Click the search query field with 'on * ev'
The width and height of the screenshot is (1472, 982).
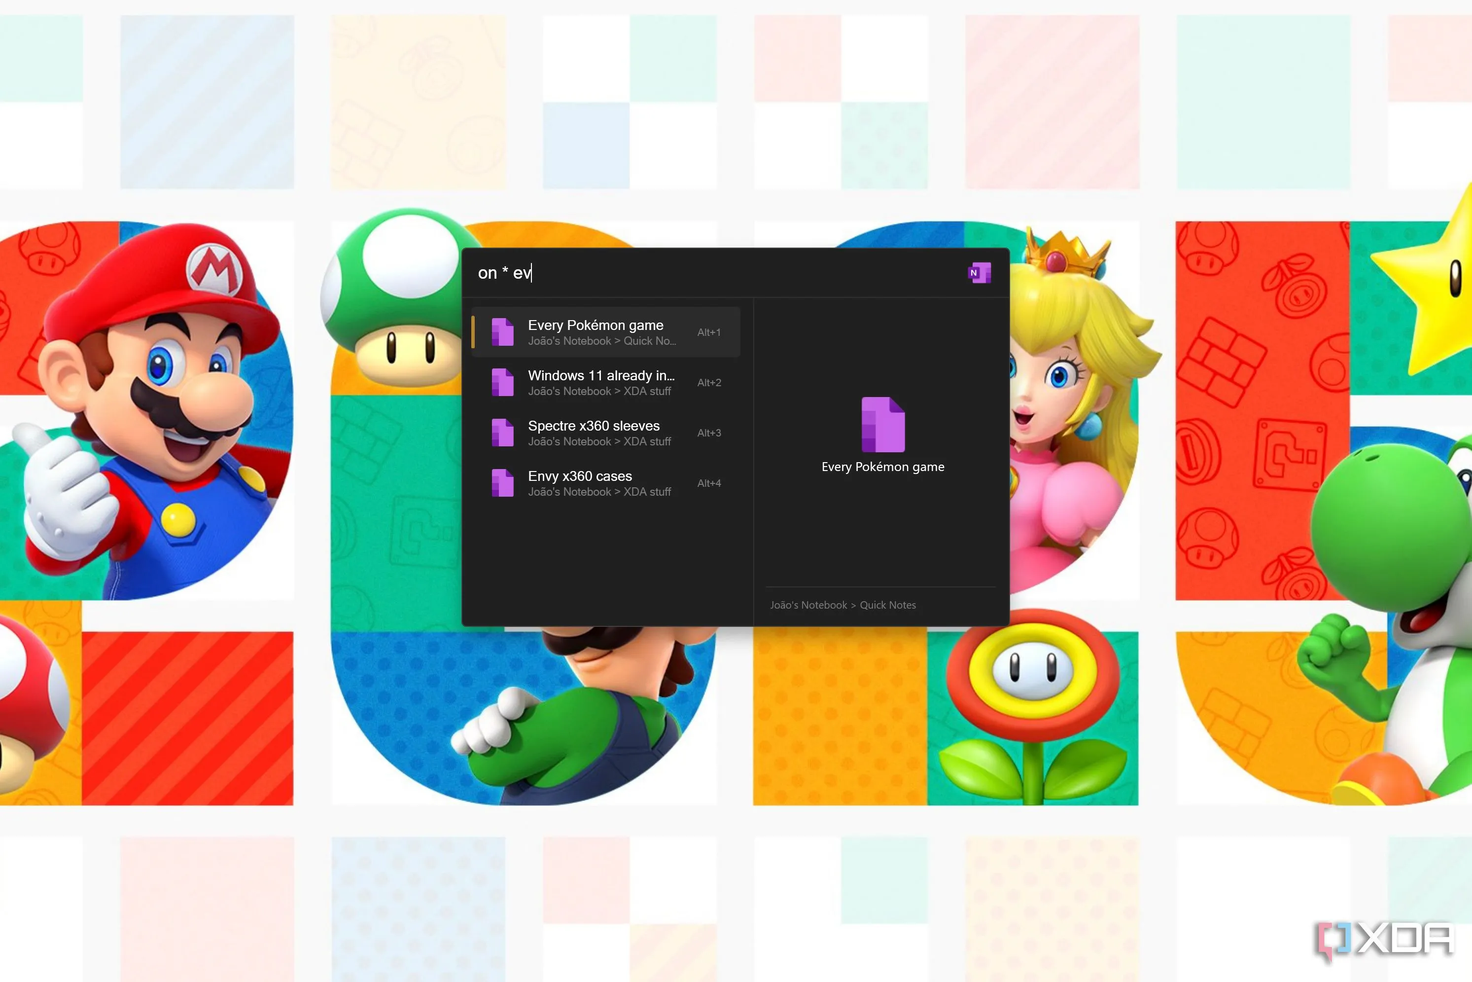713,273
